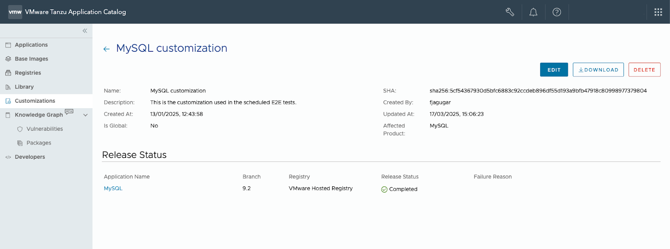
Task: Open Base Images in the sidebar
Action: pyautogui.click(x=31, y=59)
